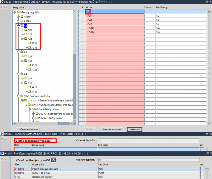Click the Občerstvení stromu button
The image size is (212, 179).
tap(28, 129)
